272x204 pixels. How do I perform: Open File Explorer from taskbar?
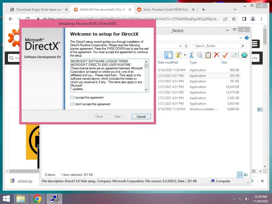pyautogui.click(x=21, y=199)
